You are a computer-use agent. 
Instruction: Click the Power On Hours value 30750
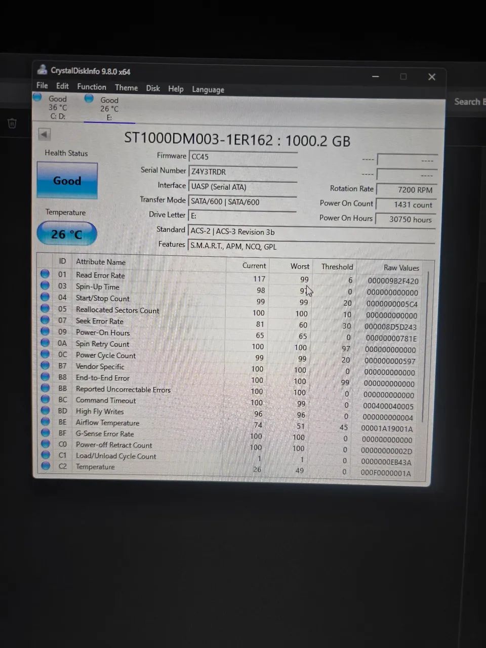(x=407, y=219)
